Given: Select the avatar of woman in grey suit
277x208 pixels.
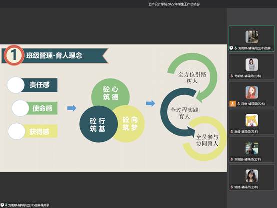Looking at the screenshot, I should (252, 65).
